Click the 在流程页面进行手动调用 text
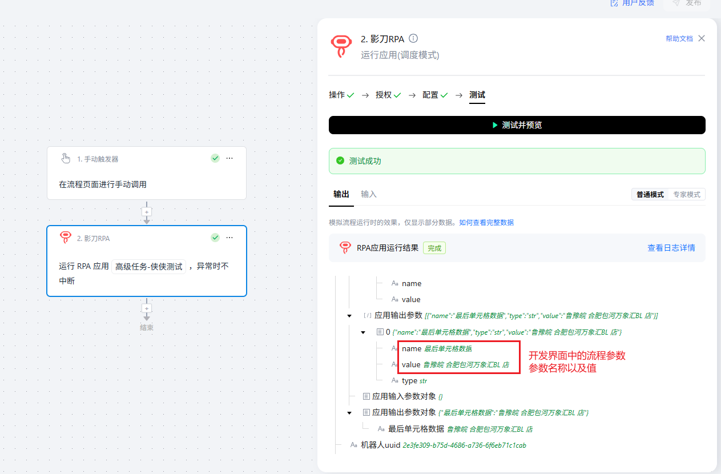Screen dimensions: 721x474 (103, 184)
